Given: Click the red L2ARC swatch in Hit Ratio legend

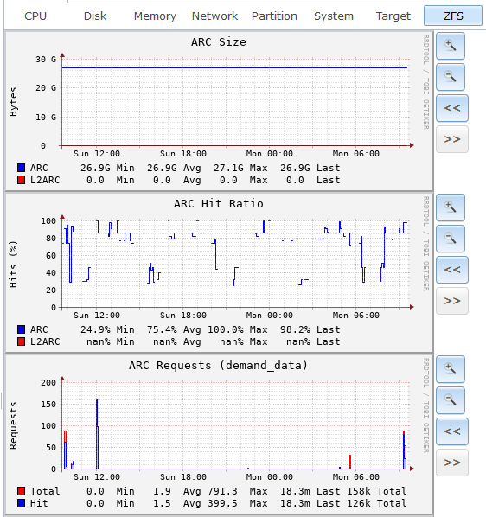Looking at the screenshot, I should pos(21,341).
